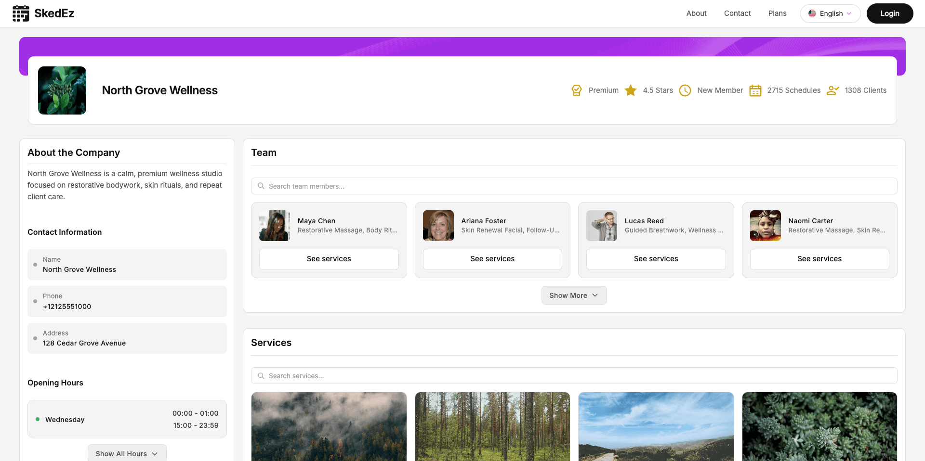Click the magnifier icon in services search
Image resolution: width=925 pixels, height=461 pixels.
coord(261,375)
